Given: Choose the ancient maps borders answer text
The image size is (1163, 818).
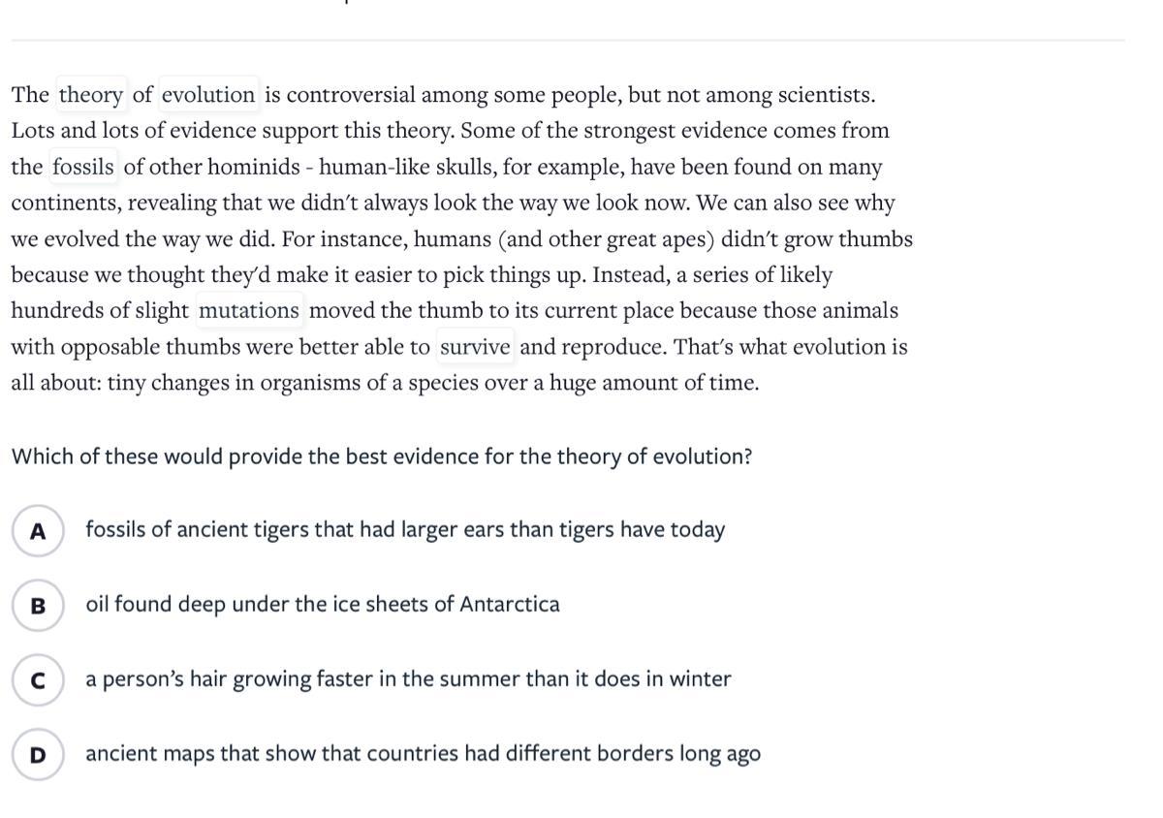Looking at the screenshot, I should point(423,754).
